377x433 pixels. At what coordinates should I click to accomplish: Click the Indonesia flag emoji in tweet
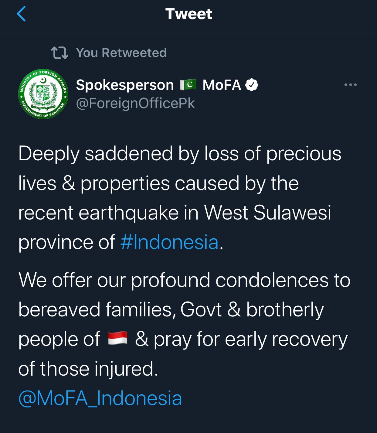pyautogui.click(x=118, y=338)
